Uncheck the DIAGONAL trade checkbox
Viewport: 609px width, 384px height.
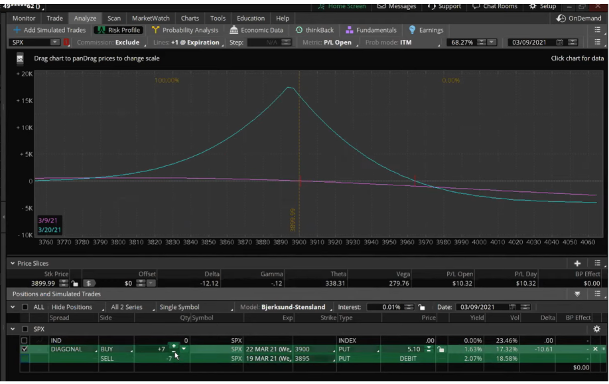pos(25,349)
